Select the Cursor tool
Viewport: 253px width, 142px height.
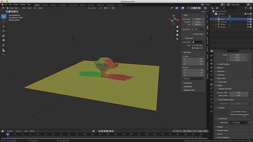pos(4,21)
